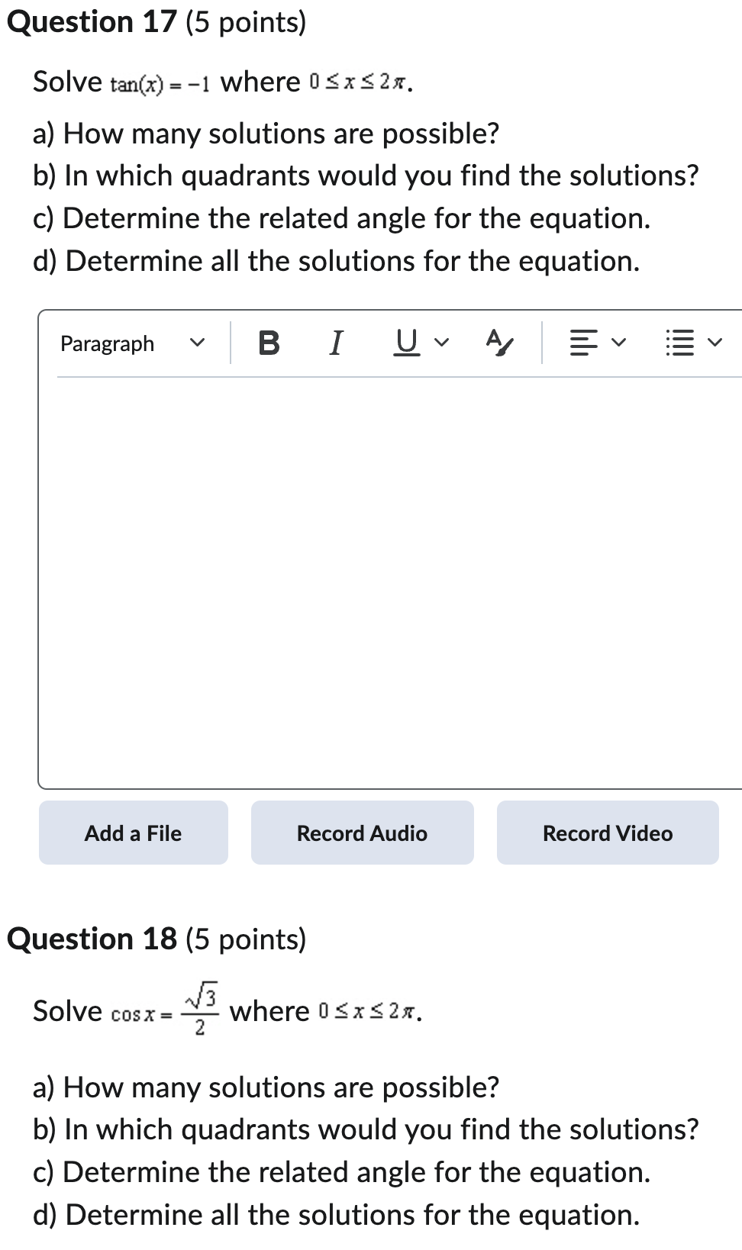Click the bullet list formatting icon

(679, 343)
